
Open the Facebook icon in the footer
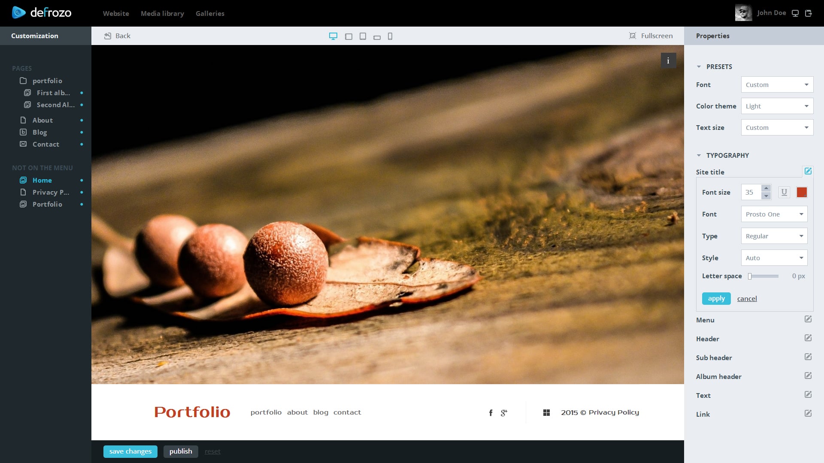pyautogui.click(x=491, y=413)
